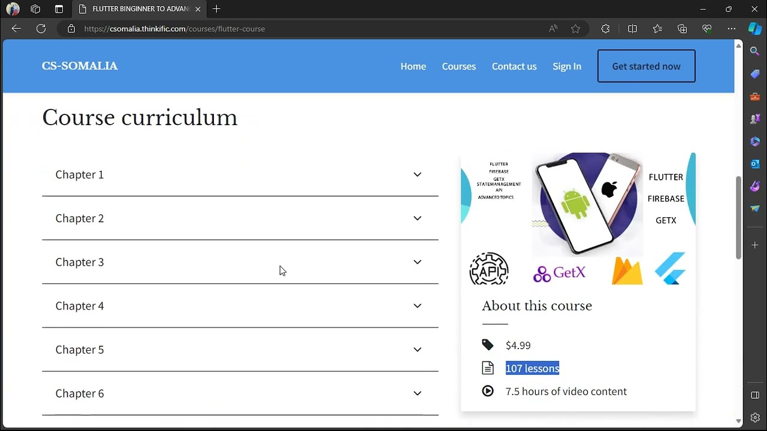Image resolution: width=767 pixels, height=431 pixels.
Task: Open the favorites list icon
Action: pos(657,29)
